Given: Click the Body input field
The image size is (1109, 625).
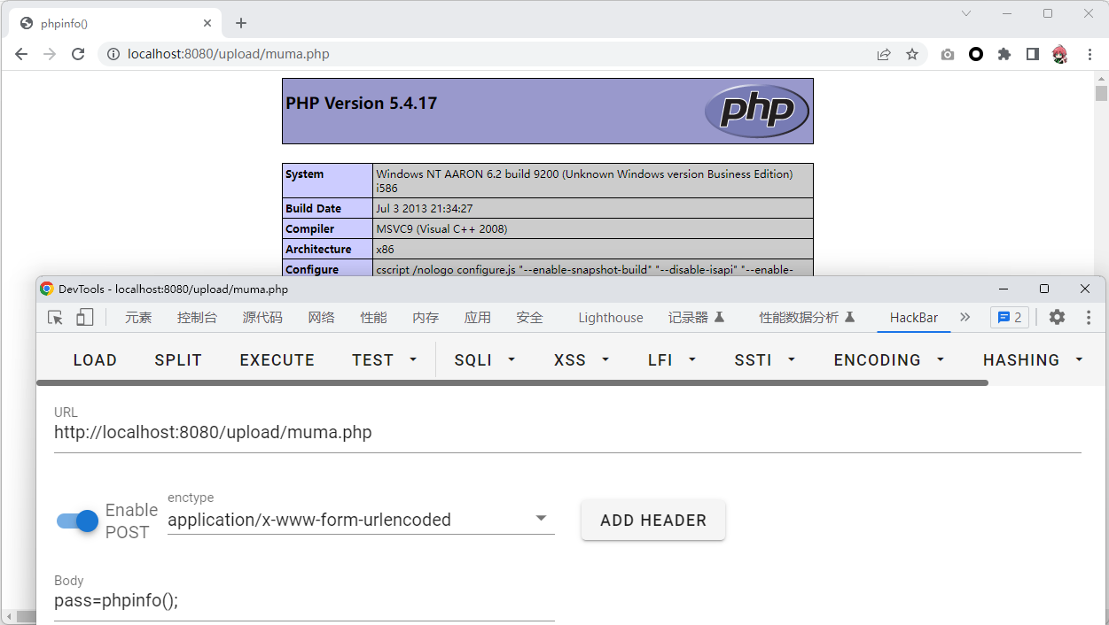Looking at the screenshot, I should [303, 601].
